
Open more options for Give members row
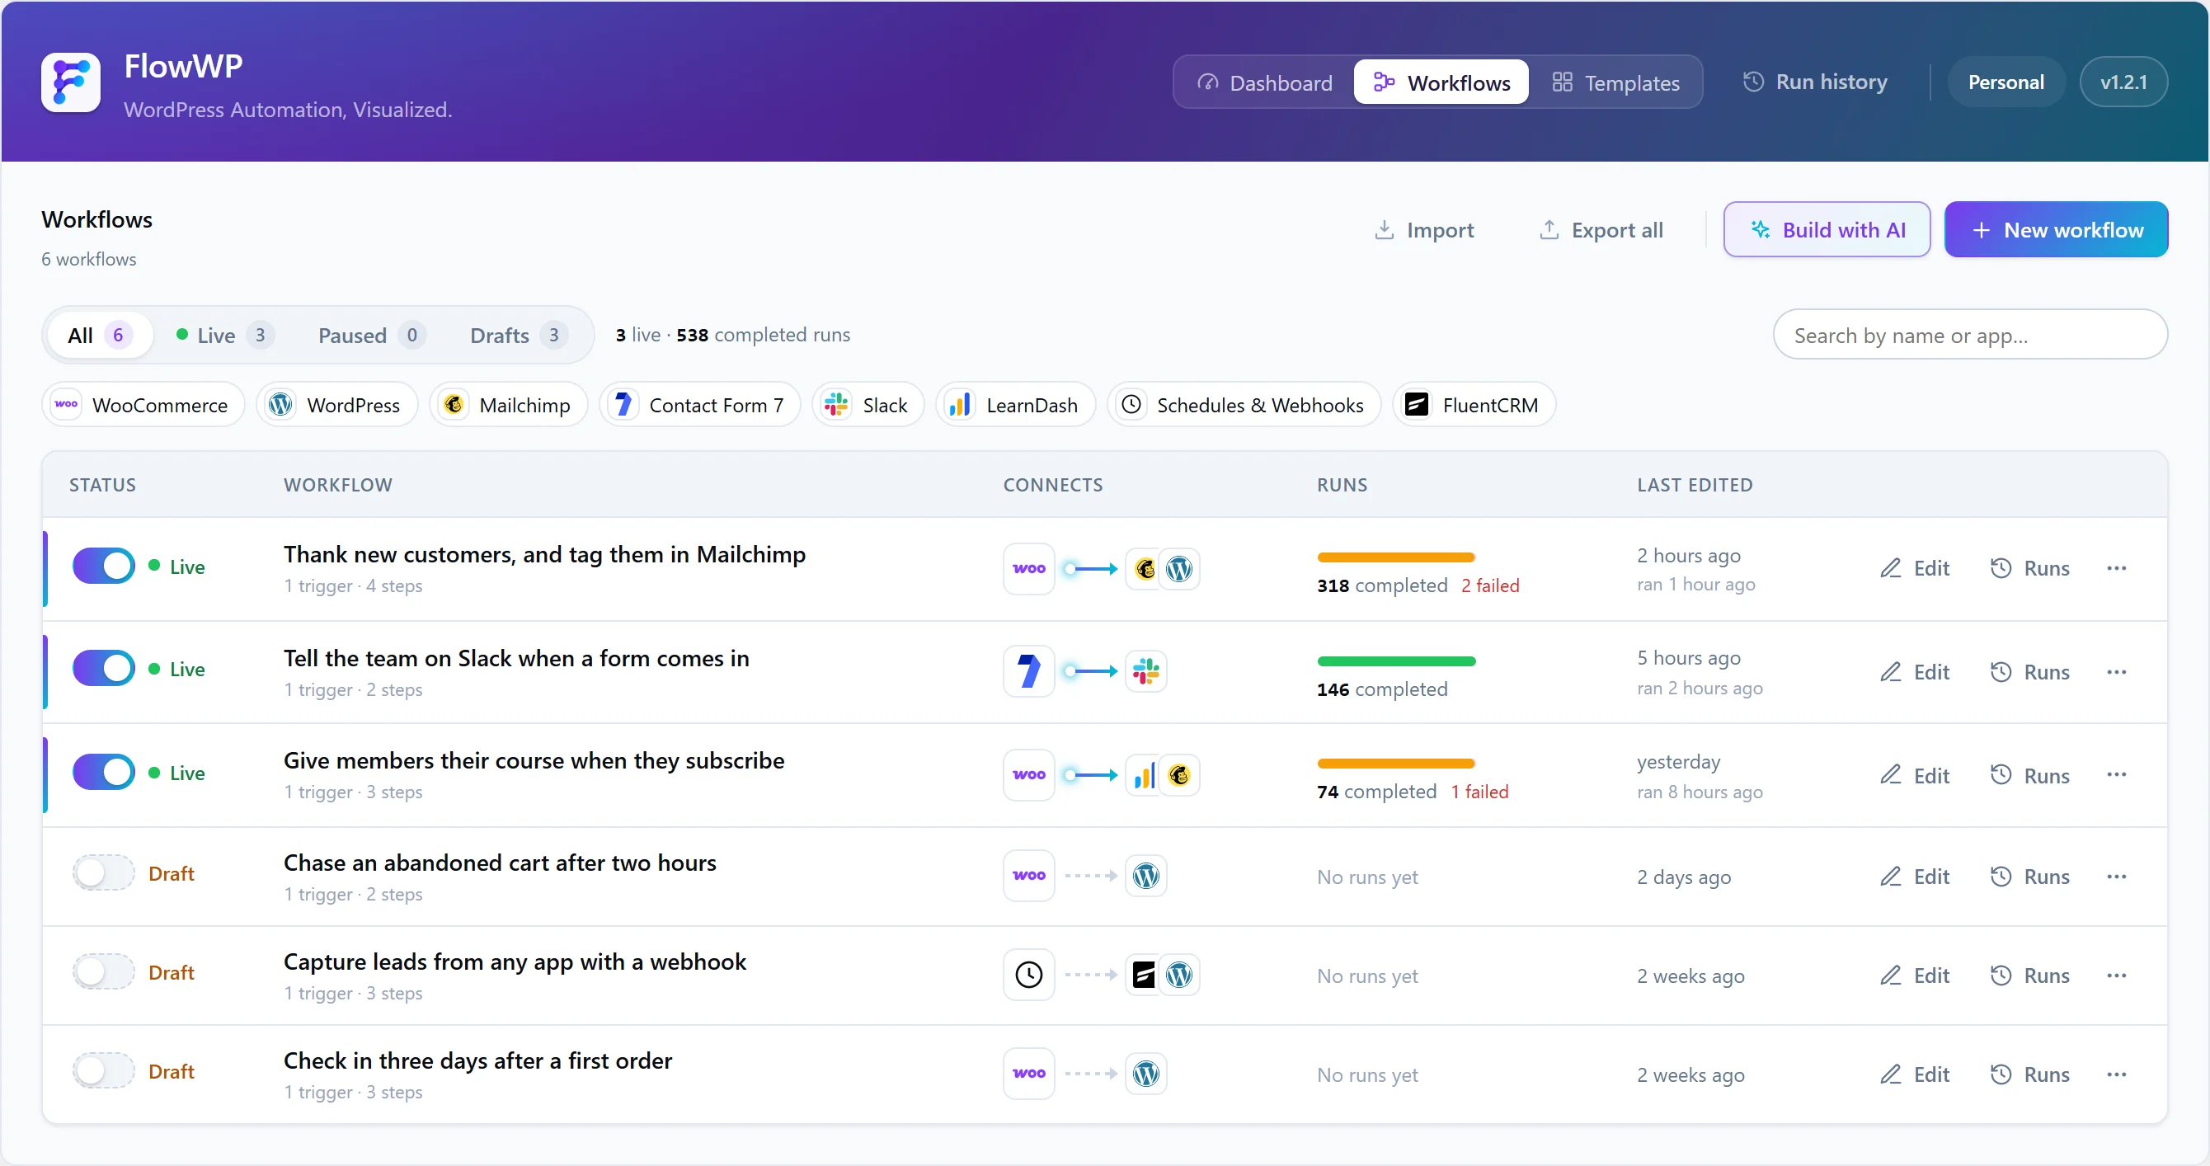2117,775
